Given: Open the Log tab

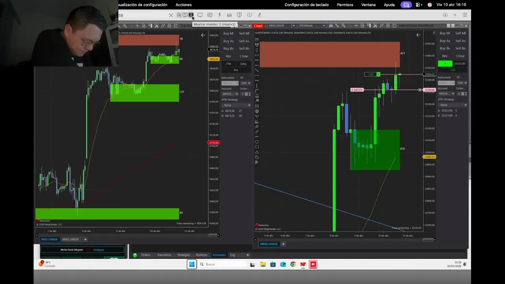Looking at the screenshot, I should tap(232, 255).
